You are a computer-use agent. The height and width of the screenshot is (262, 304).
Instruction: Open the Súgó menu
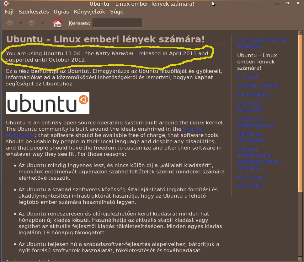tap(117, 12)
